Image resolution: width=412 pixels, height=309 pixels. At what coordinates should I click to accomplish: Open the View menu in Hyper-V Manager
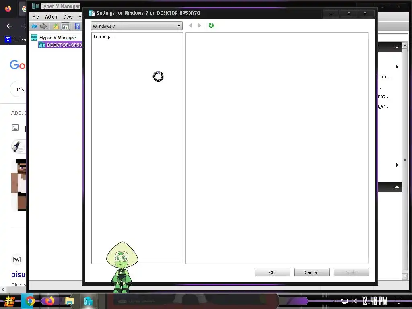coord(68,16)
